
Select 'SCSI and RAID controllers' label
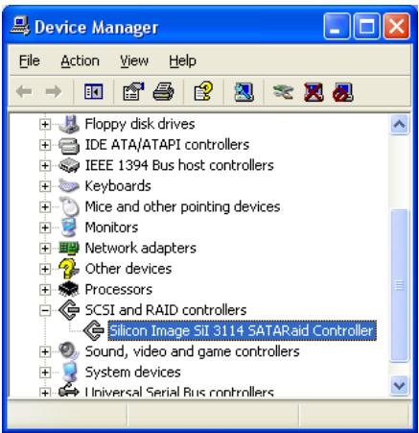[166, 310]
